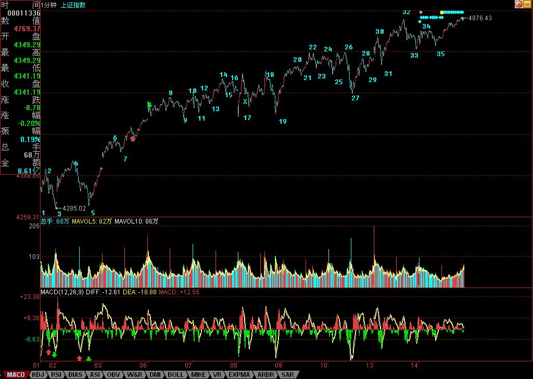Click the gear icon in top-right corner
Screen dimensions: 533x379
coord(518,4)
